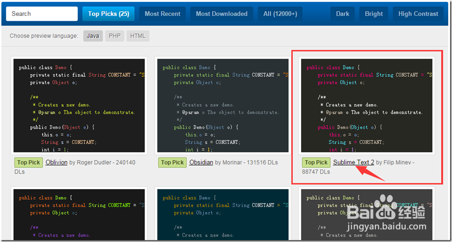Open the Obsidian theme link
Image resolution: width=452 pixels, height=242 pixels.
pyautogui.click(x=201, y=162)
